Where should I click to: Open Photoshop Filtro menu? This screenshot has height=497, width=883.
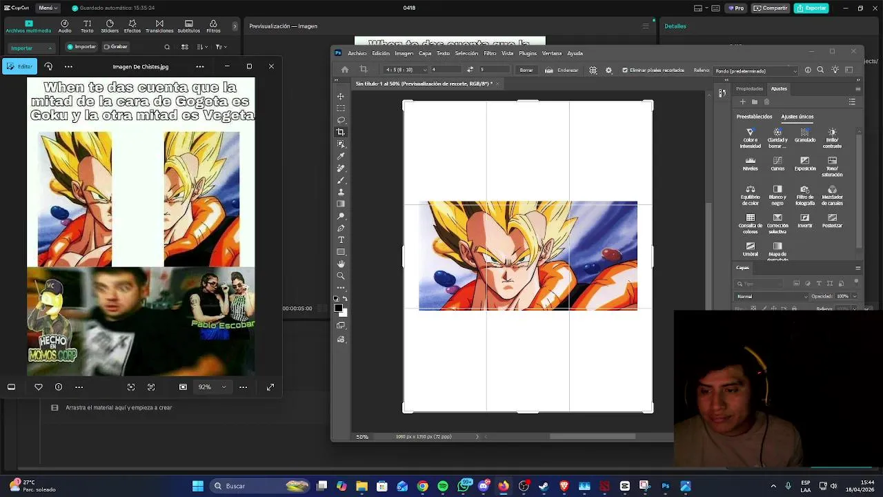pyautogui.click(x=490, y=53)
